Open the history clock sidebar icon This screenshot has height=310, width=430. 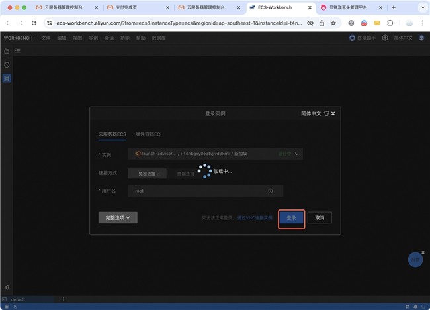tap(7, 65)
